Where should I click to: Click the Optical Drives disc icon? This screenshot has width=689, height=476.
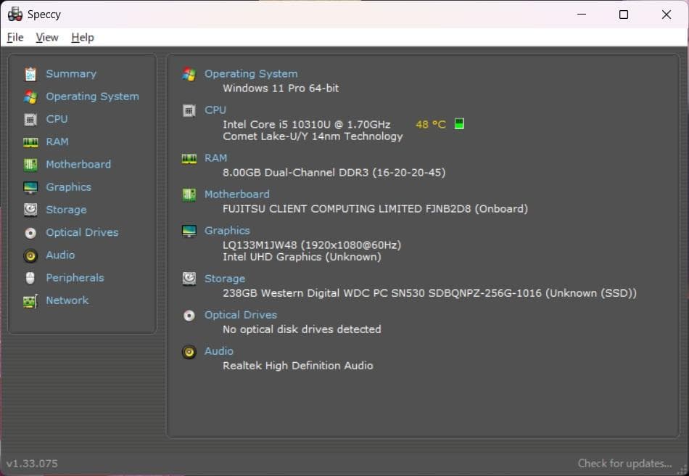[x=29, y=232]
